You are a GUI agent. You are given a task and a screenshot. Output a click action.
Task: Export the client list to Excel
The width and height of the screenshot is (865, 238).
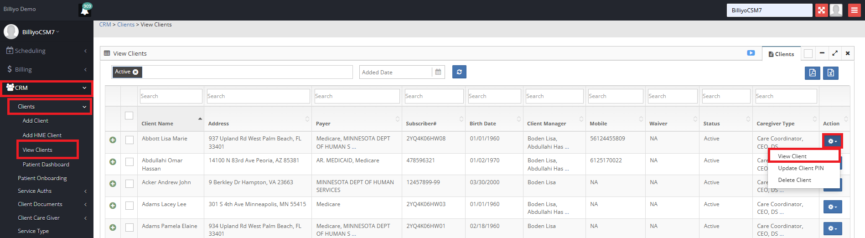click(830, 73)
